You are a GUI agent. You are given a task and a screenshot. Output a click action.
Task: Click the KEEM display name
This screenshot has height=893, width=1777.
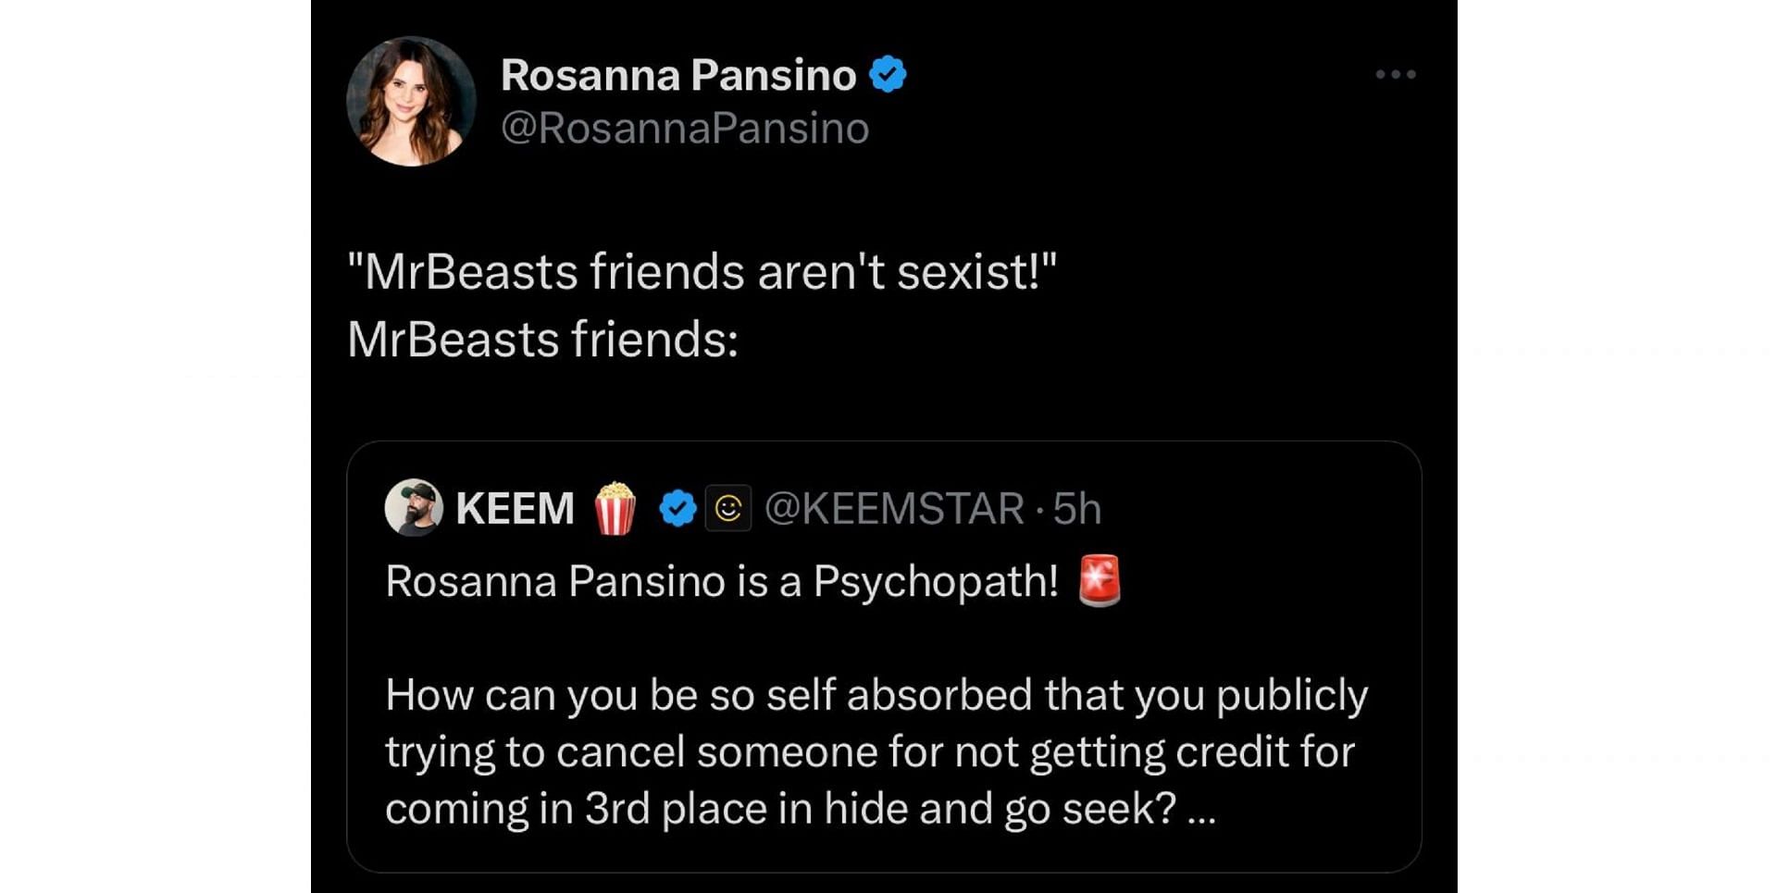click(515, 508)
